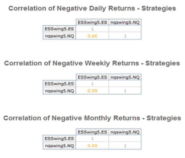Select the 0.59 value in Weekly table
185x158 pixels.
pos(92,91)
